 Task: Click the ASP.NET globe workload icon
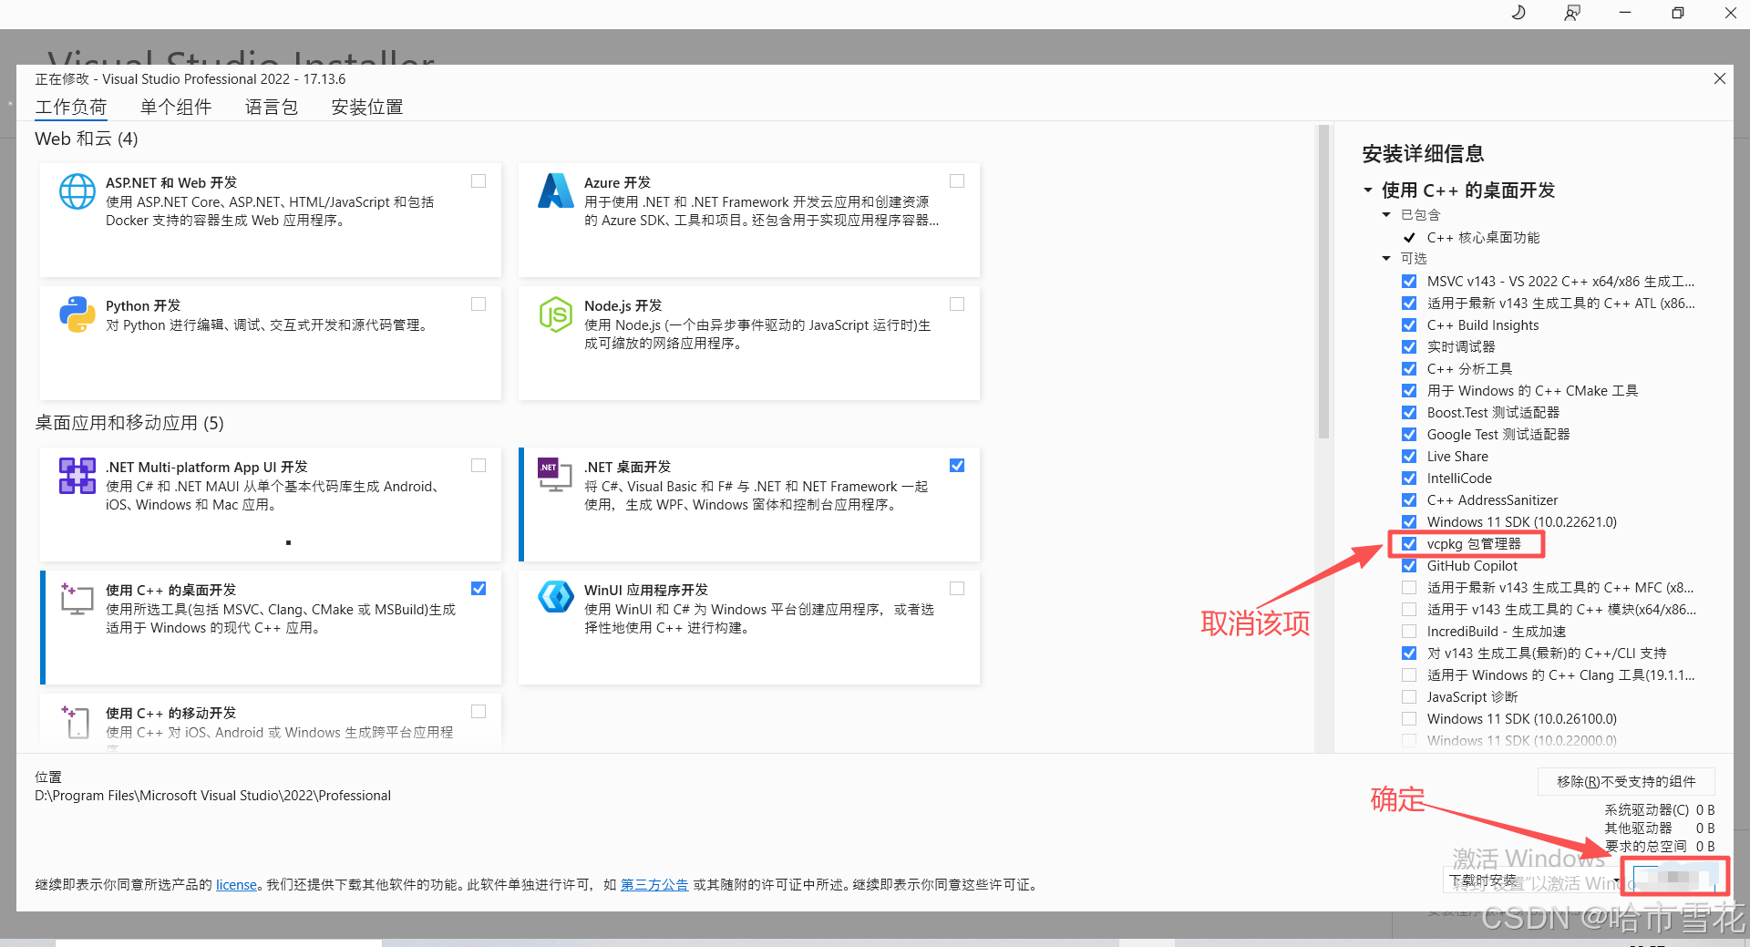[77, 191]
